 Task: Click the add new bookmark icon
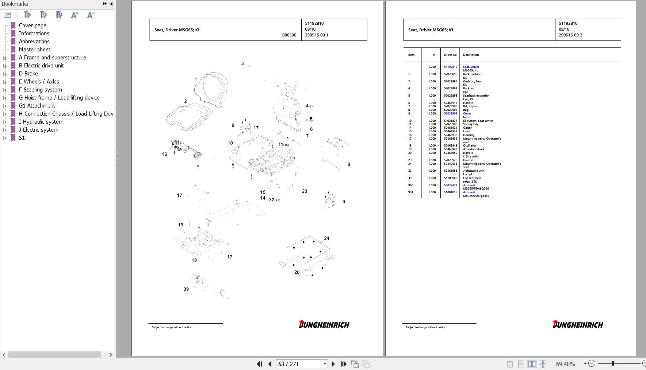43,15
